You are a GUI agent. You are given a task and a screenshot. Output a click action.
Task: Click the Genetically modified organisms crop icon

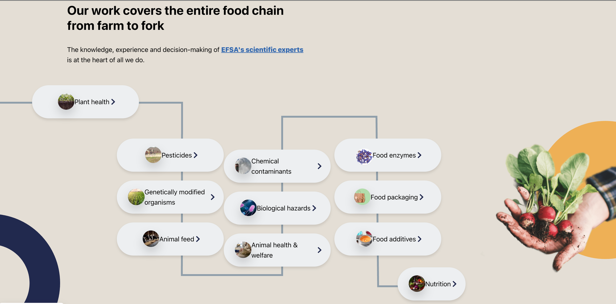(x=136, y=197)
